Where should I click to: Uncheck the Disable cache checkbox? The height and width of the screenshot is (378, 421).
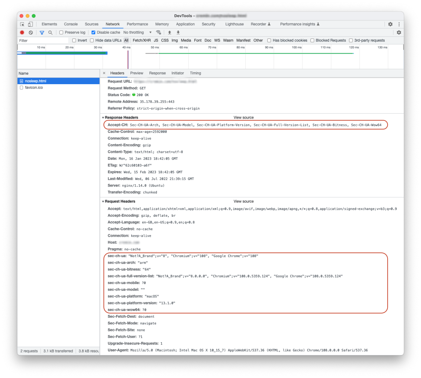[93, 32]
